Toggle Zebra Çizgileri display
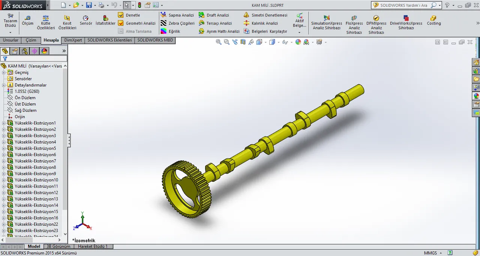This screenshot has width=480, height=256. pyautogui.click(x=177, y=23)
